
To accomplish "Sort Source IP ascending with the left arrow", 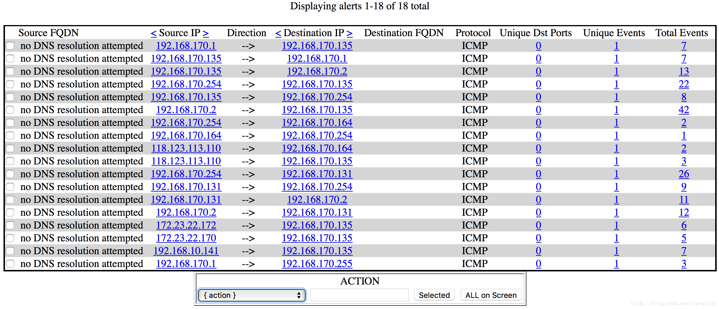I will (153, 33).
